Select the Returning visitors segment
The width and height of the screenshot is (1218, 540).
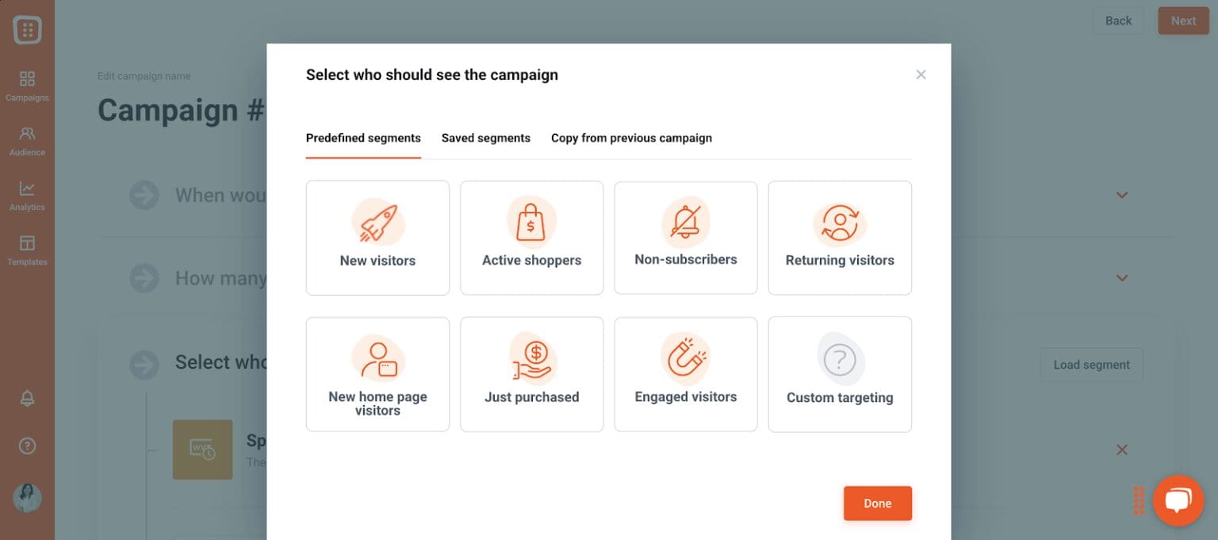point(840,238)
